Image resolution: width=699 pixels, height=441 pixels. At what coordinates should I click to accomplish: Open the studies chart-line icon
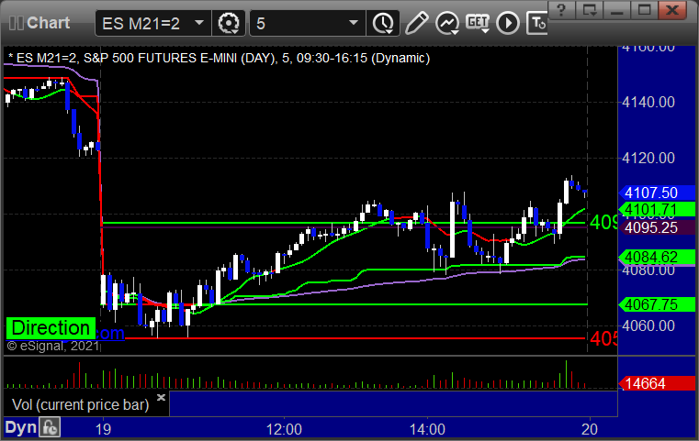coord(447,23)
